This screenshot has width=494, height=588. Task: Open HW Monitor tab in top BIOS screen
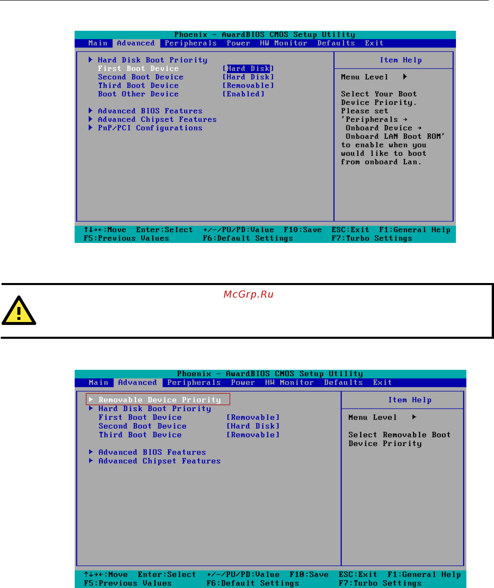[283, 43]
